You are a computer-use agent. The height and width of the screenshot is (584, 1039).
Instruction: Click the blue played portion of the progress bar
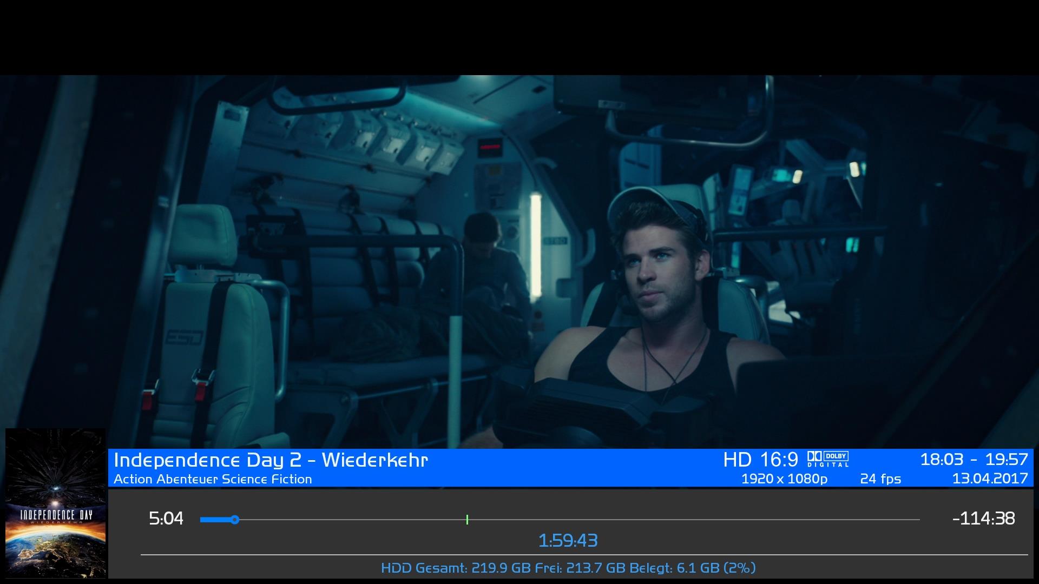[x=215, y=520]
